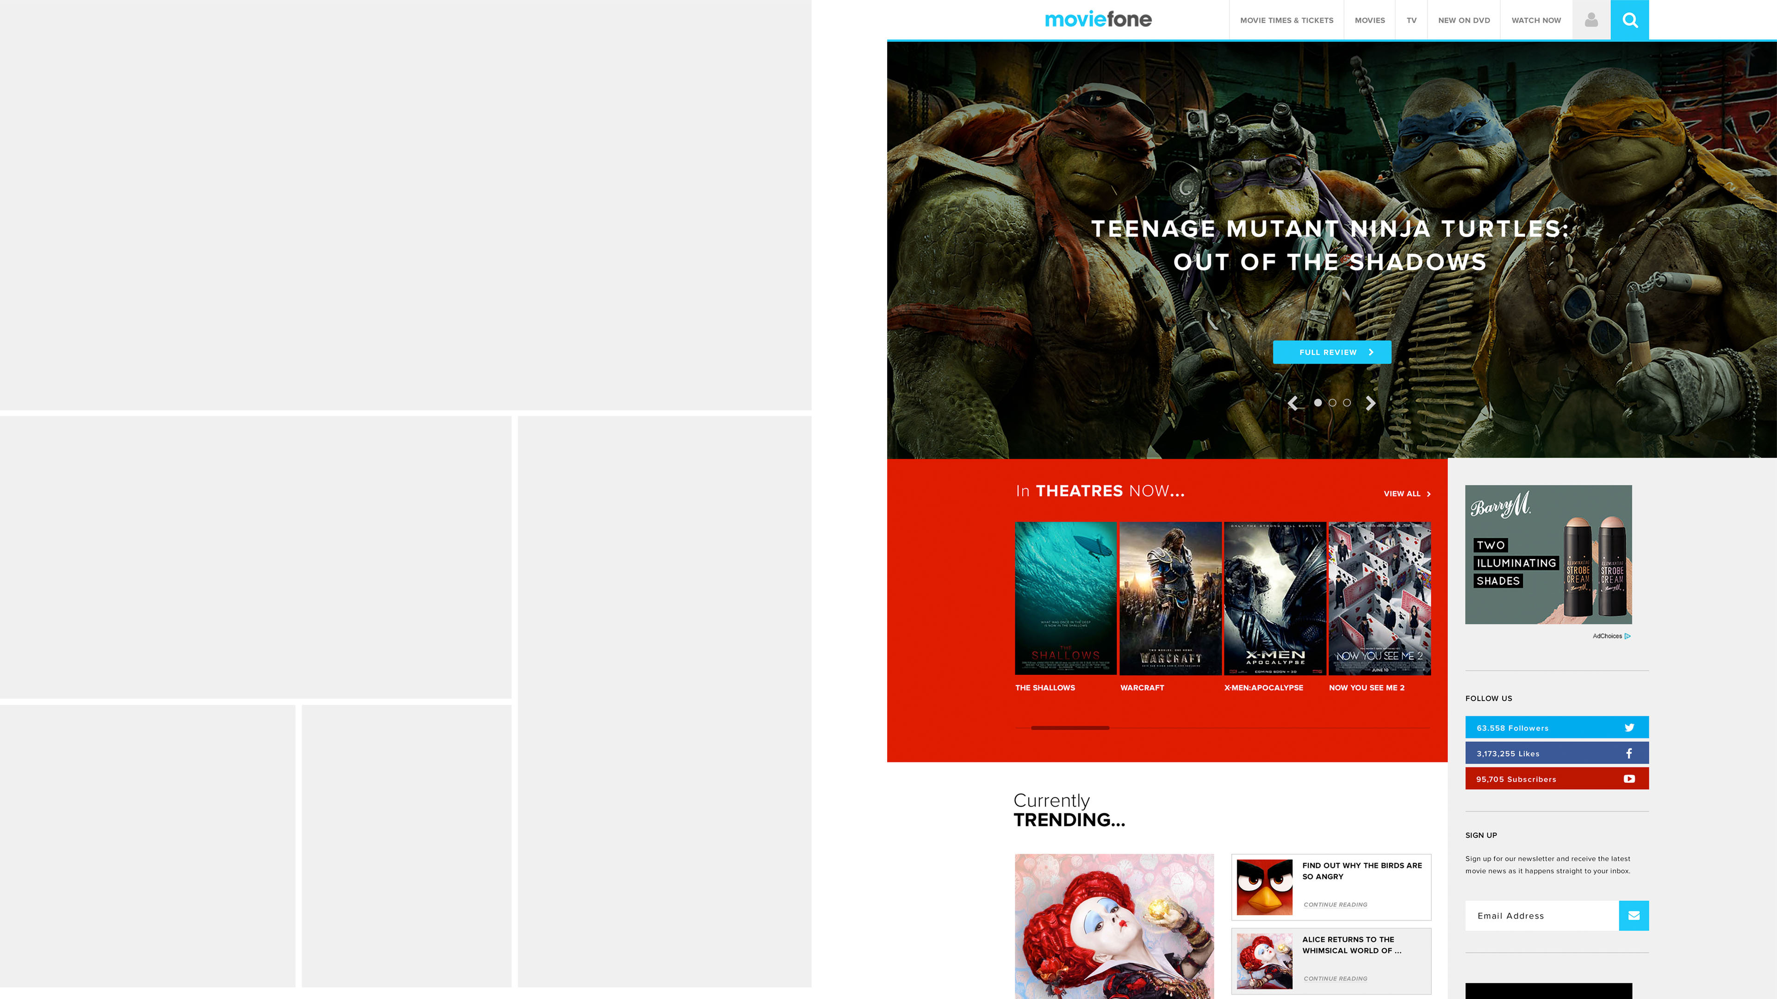Open Facebook via the likes bar icon

coord(1629,753)
